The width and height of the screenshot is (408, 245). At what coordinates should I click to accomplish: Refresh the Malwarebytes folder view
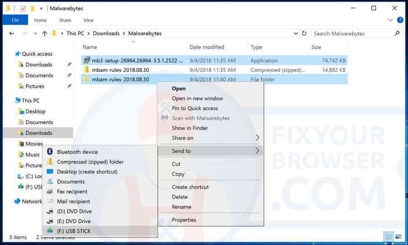(304, 33)
